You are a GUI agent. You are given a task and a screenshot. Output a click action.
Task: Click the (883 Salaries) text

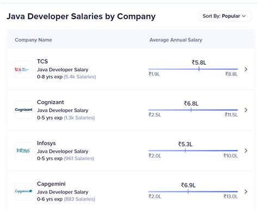pos(79,199)
